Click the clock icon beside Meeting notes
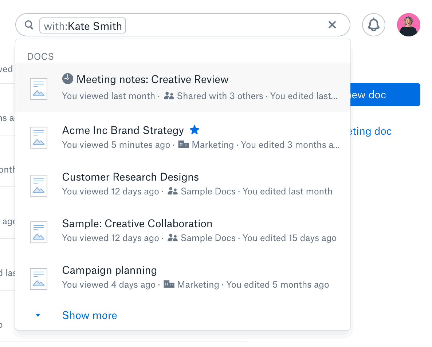432x347 pixels. point(68,79)
